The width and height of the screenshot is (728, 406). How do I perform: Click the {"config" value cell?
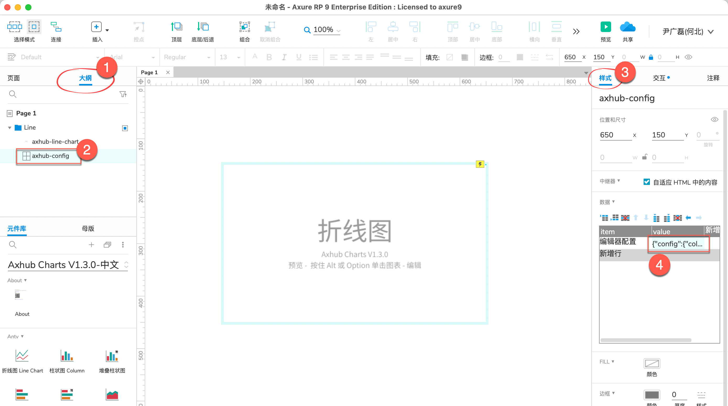click(678, 244)
